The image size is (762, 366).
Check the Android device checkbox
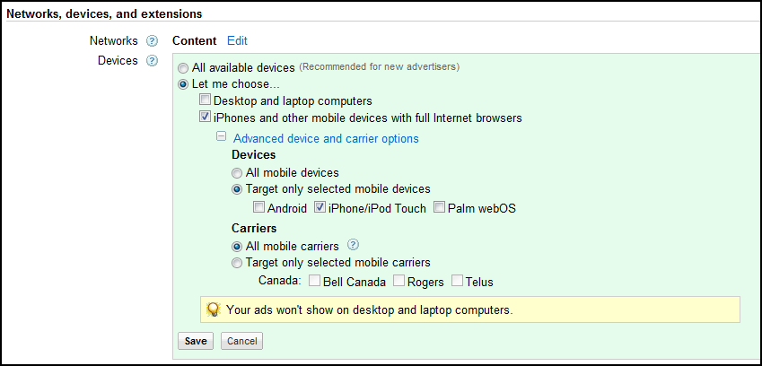259,208
